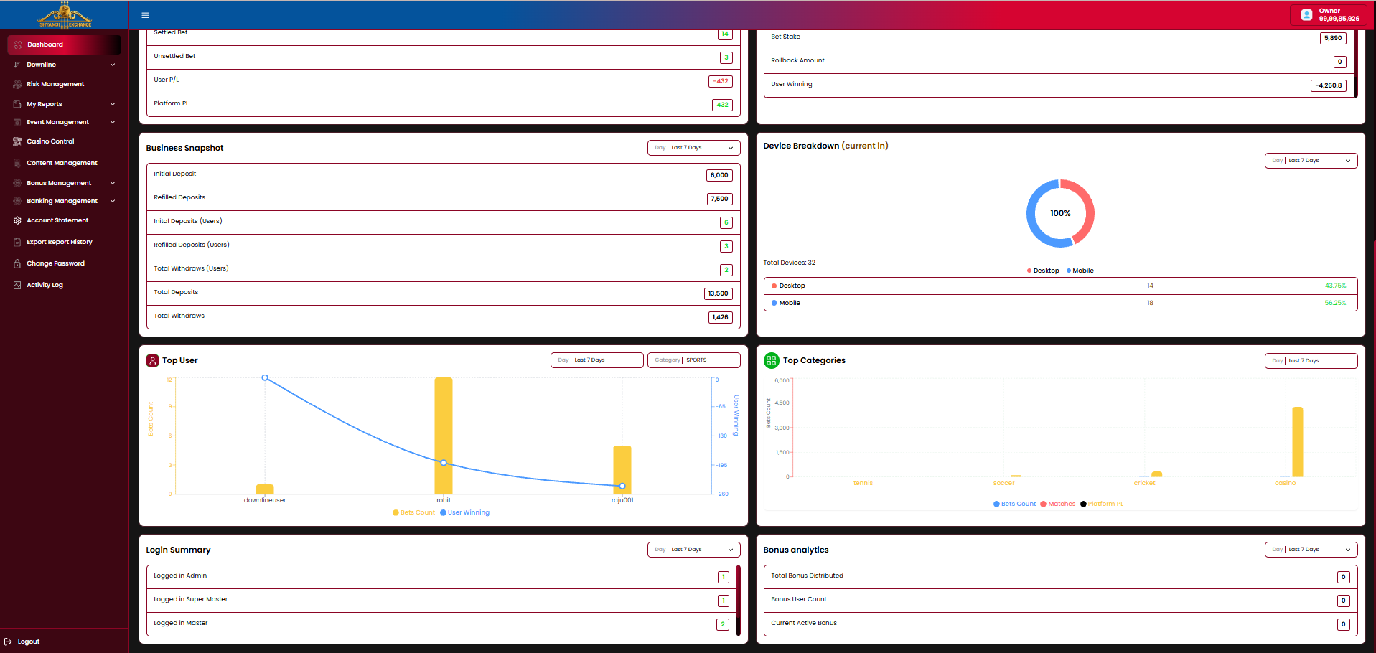Click the Casino Control sidebar icon
Viewport: 1376px width, 653px height.
pos(17,141)
